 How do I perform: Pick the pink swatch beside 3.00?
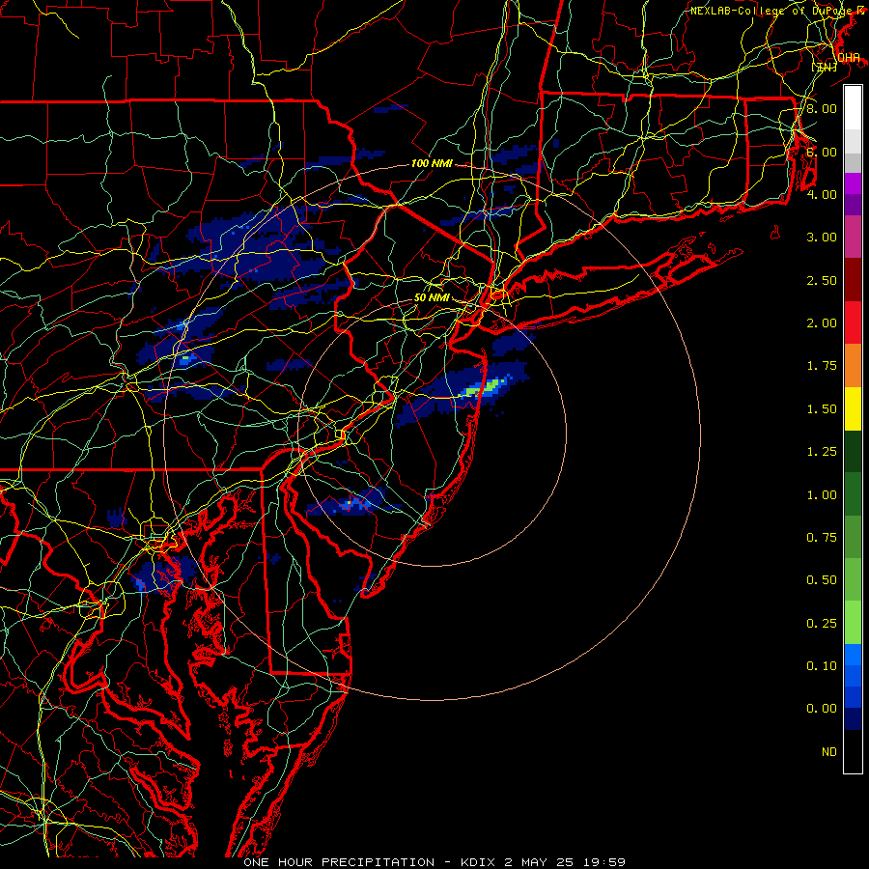(853, 238)
